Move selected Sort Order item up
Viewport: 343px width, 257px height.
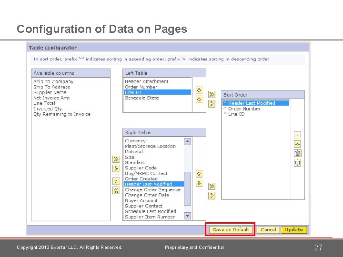297,135
